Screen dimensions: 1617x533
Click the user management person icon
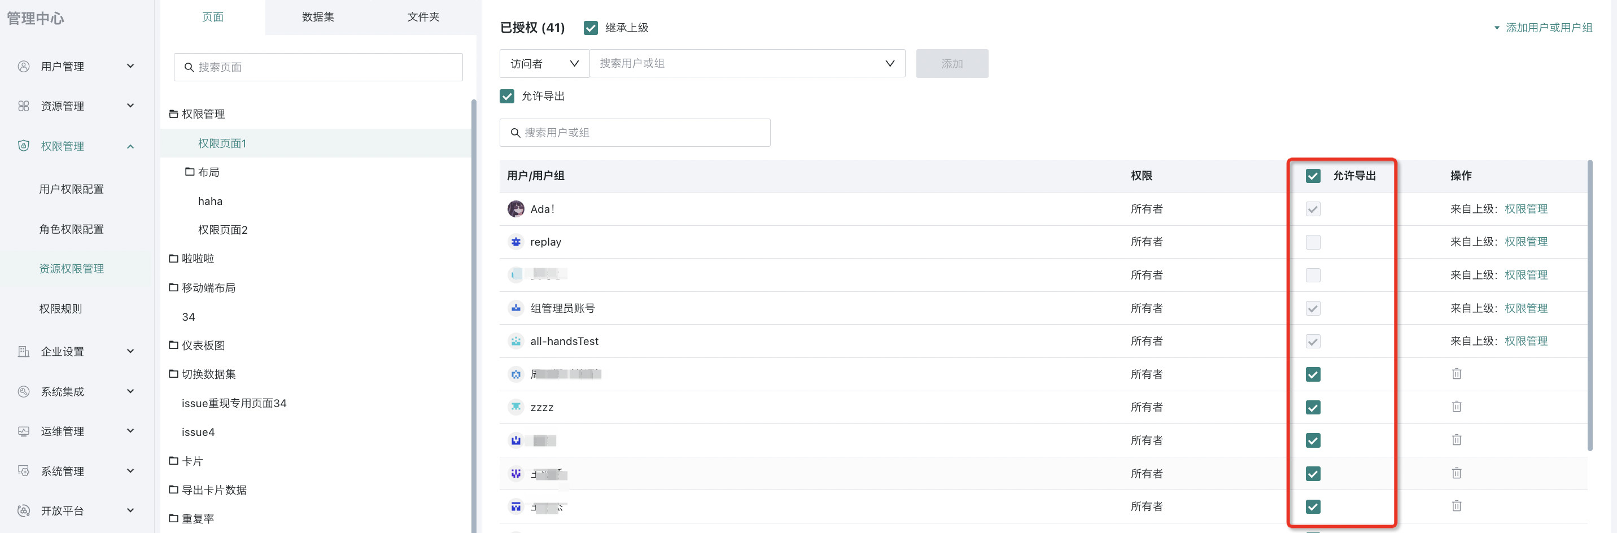(x=24, y=66)
